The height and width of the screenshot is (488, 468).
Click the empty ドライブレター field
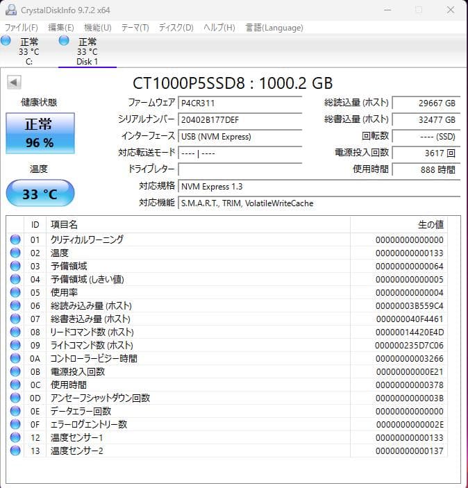click(x=240, y=169)
